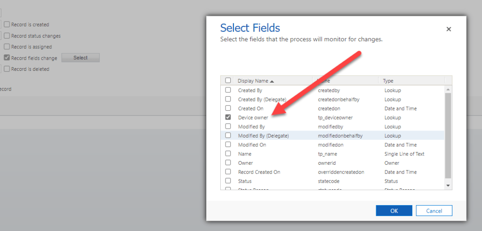Image resolution: width=482 pixels, height=231 pixels.
Task: Cancel the Select Fields dialog
Action: coord(434,211)
